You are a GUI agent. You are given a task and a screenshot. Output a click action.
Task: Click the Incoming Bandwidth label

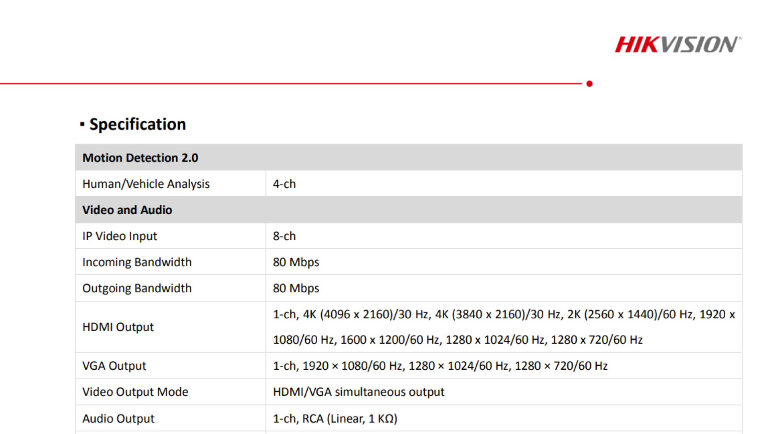point(137,262)
